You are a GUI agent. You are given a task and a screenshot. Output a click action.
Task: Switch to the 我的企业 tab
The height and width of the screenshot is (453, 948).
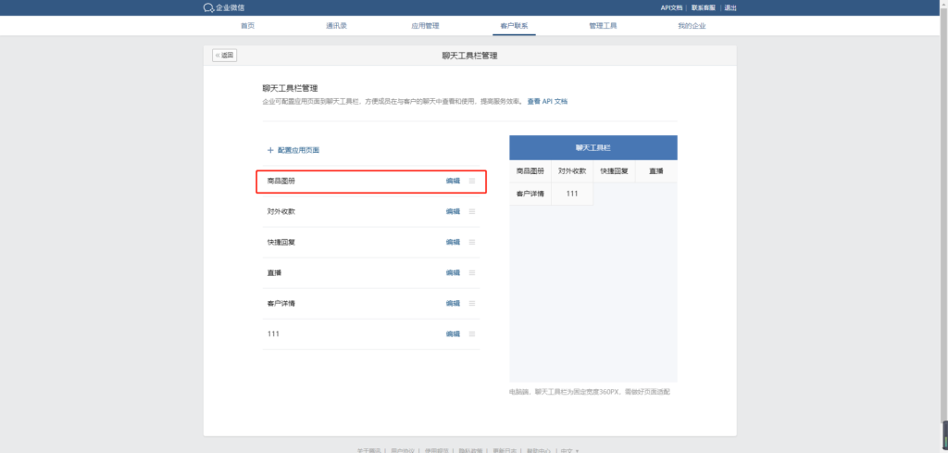(692, 26)
